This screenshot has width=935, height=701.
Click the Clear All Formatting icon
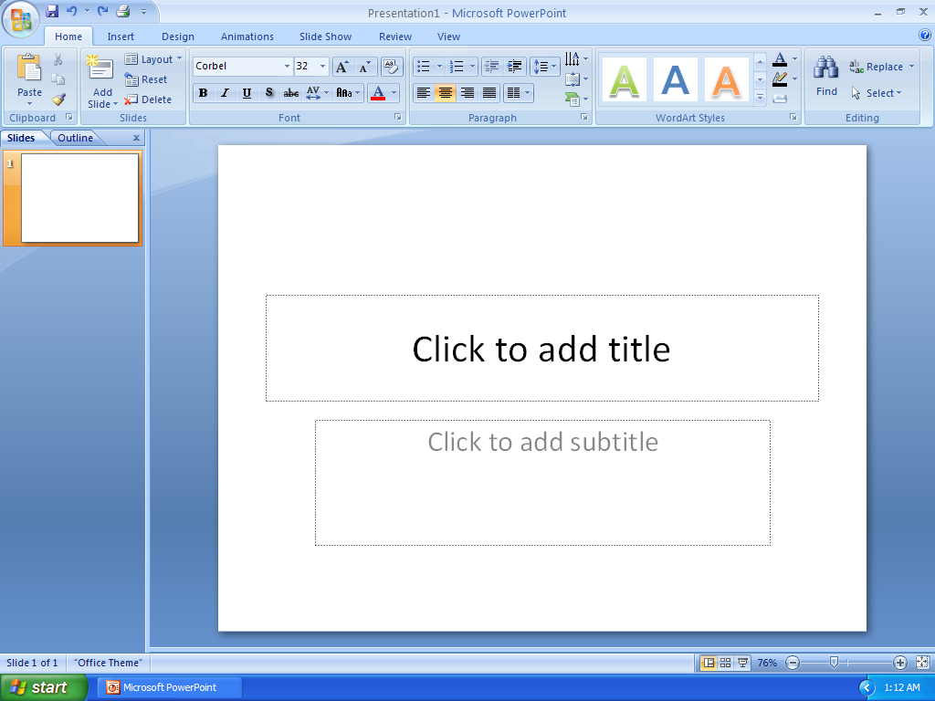click(x=391, y=66)
